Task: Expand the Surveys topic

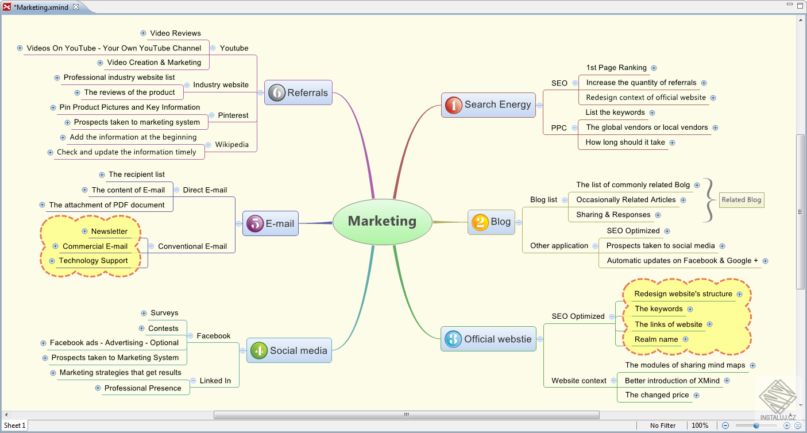Action: 144,313
